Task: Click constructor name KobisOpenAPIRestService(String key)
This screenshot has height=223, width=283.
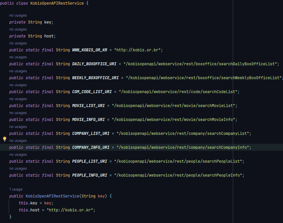Action: 52,196
